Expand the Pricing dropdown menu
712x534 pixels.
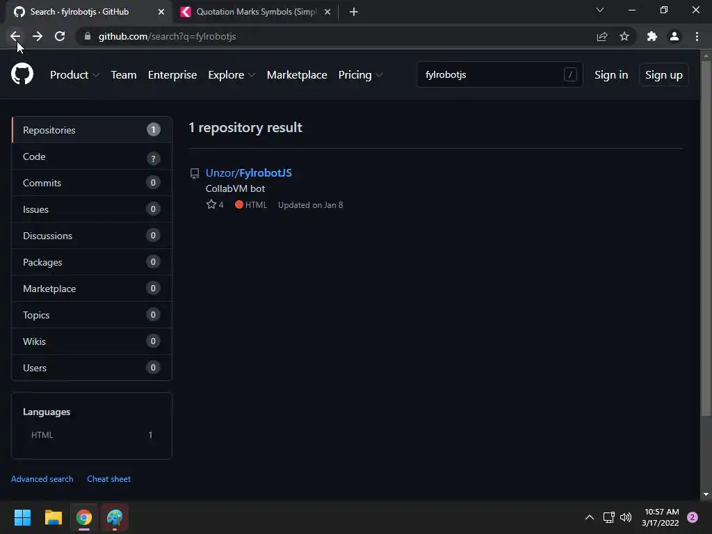tap(360, 75)
